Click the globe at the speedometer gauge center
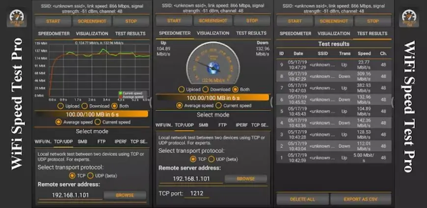 point(213,68)
